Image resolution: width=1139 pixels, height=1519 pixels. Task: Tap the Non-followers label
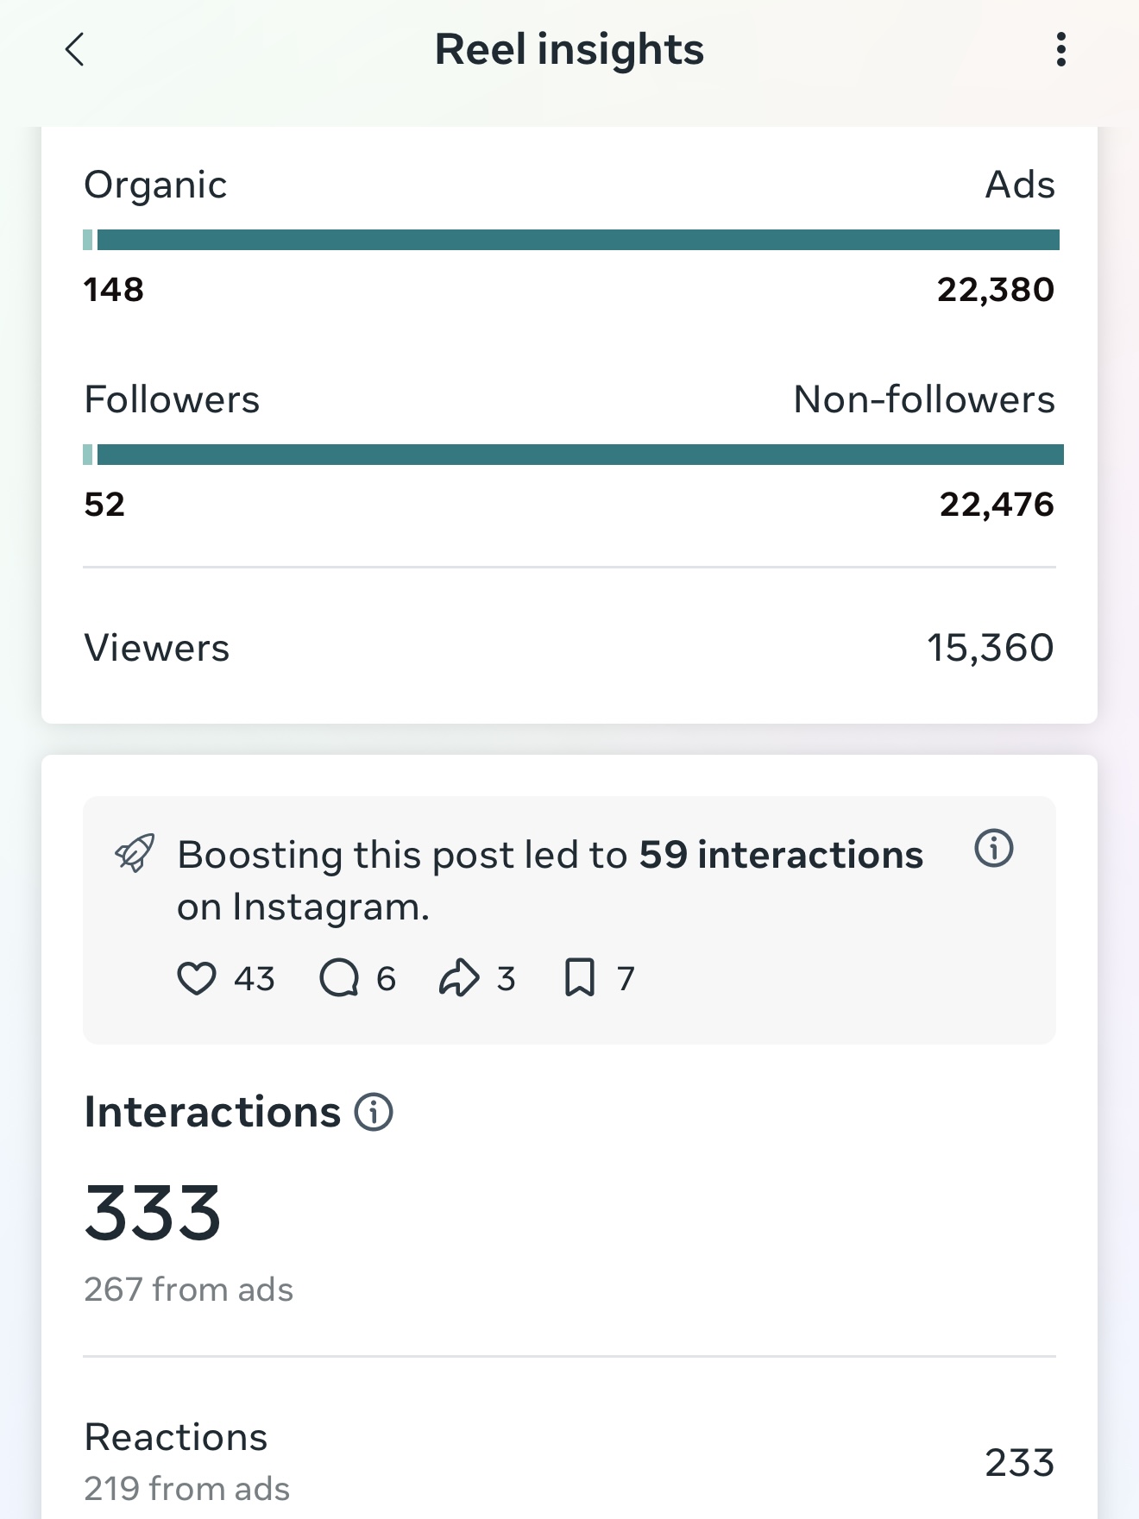coord(924,399)
